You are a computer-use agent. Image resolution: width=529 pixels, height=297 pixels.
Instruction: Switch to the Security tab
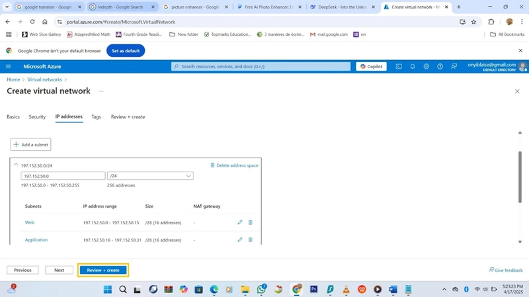pos(37,117)
